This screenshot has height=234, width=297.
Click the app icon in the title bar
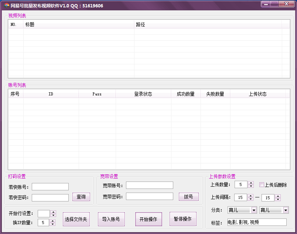(x=7, y=6)
